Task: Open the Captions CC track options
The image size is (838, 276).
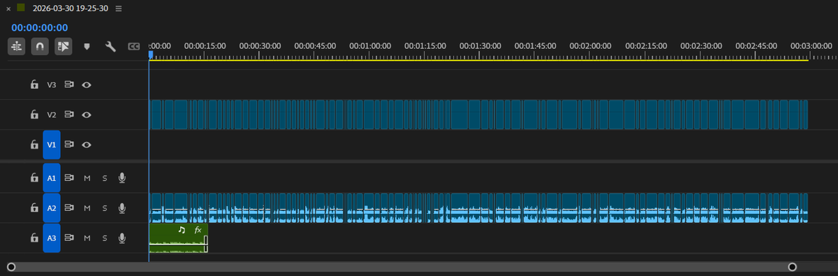Action: 134,47
